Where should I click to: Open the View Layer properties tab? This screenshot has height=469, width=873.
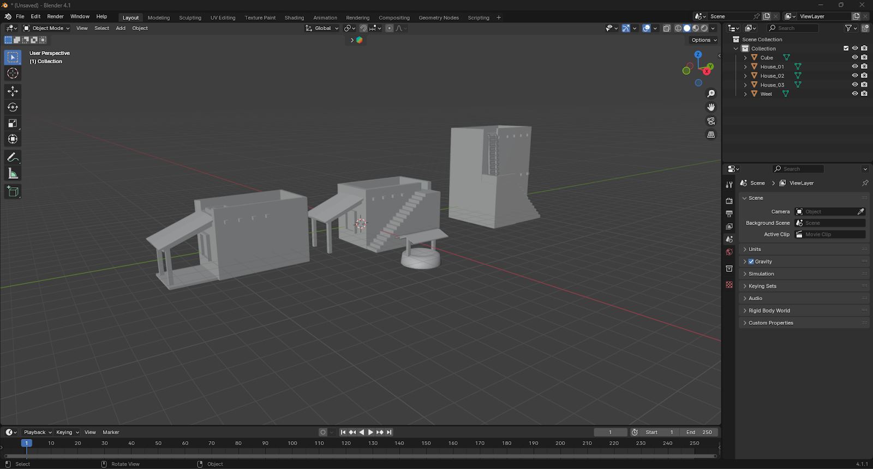[x=729, y=227]
